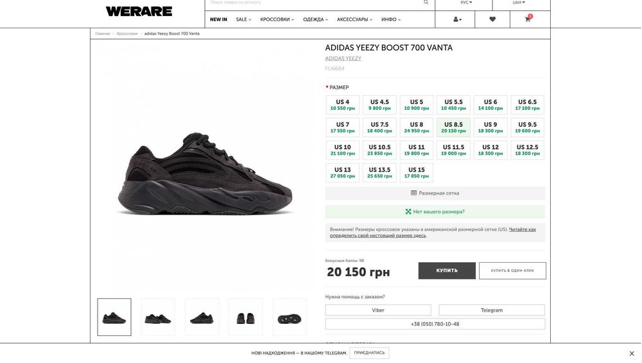Image resolution: width=642 pixels, height=363 pixels.
Task: Select size US 10.5
Action: click(x=379, y=150)
